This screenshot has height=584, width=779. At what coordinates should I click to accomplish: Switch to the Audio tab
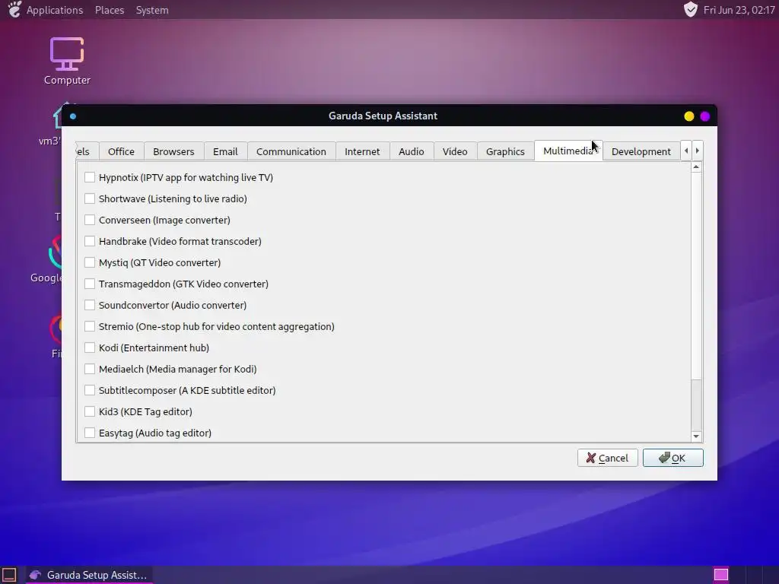[412, 151]
